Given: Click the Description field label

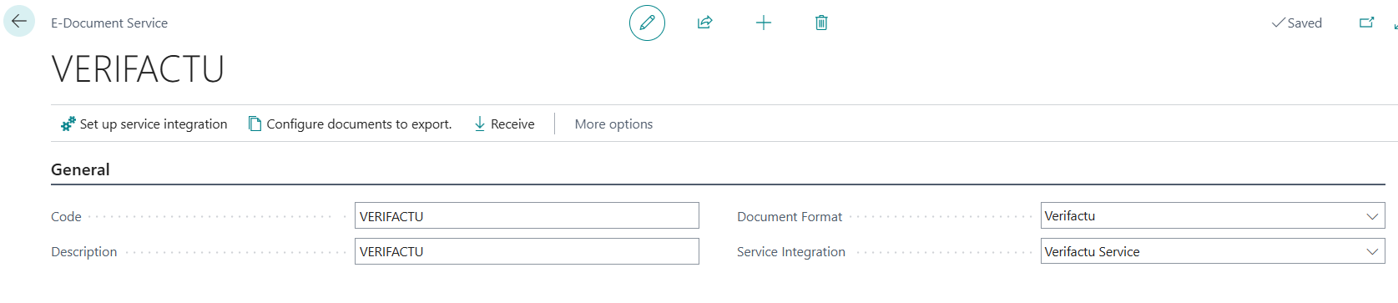Looking at the screenshot, I should click(83, 251).
